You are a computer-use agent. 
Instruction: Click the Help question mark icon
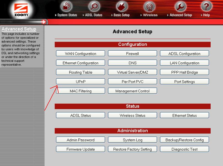click(206, 6)
